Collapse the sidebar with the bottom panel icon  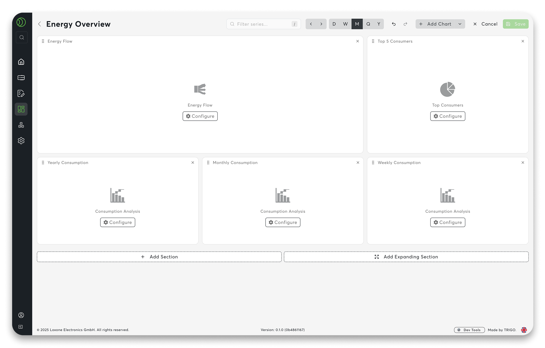21,326
